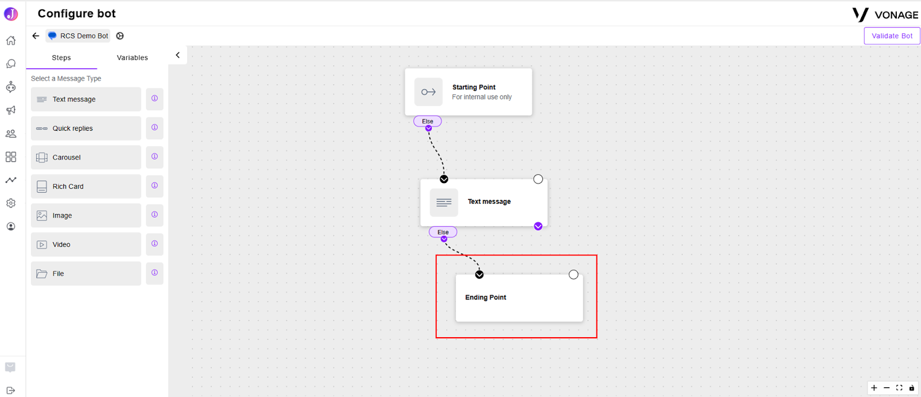Click the Else connector under Starting Point

point(428,121)
